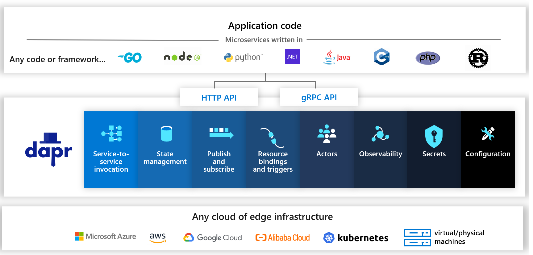
Task: Click the Python logo
Action: coord(243,57)
